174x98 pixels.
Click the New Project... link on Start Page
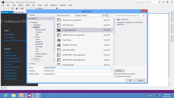click(10, 34)
